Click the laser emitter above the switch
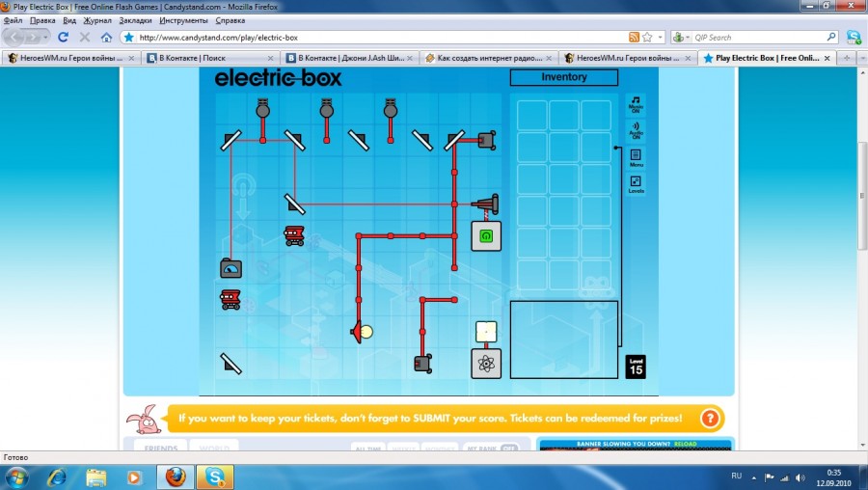The width and height of the screenshot is (868, 490). click(x=486, y=204)
